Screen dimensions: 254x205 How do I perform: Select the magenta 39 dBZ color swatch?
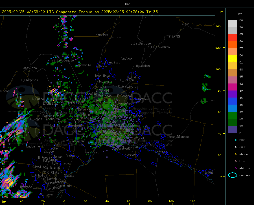(233, 87)
